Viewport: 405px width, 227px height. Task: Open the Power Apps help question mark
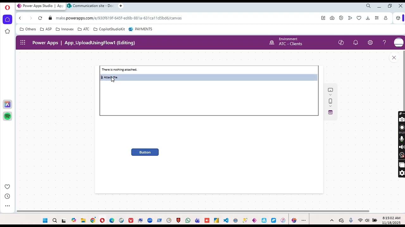click(x=384, y=43)
